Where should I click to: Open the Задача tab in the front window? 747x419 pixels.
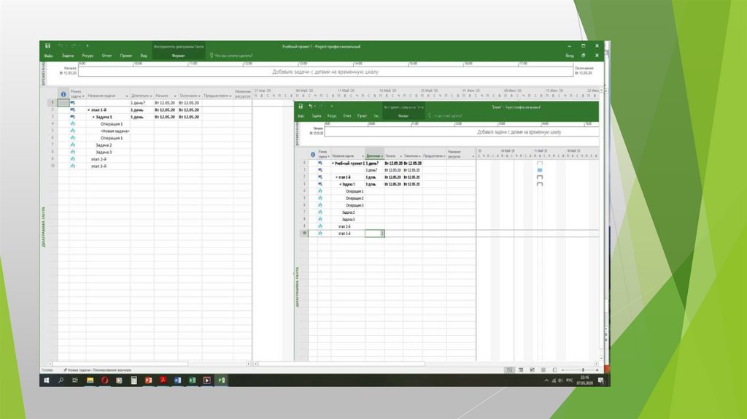pyautogui.click(x=317, y=115)
